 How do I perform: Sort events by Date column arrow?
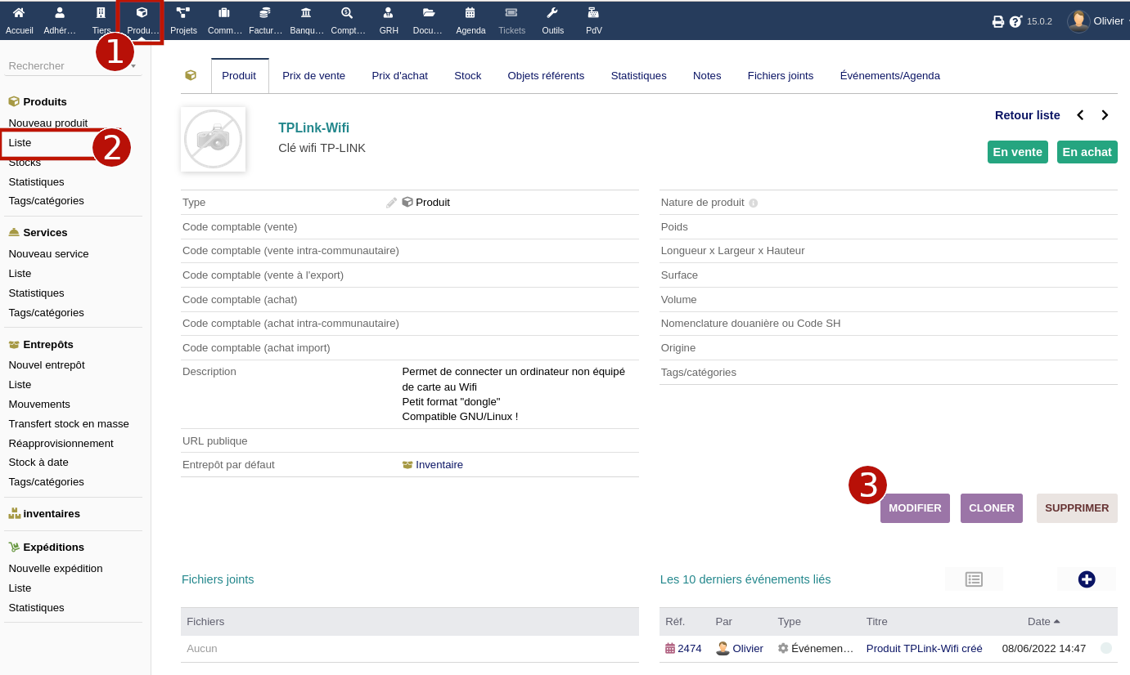point(1056,621)
